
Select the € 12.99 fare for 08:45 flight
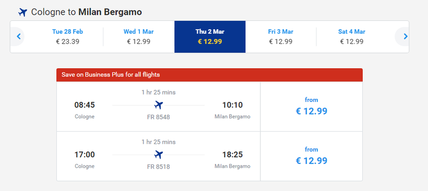(312, 107)
